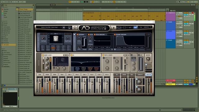Screen dimensions: 199x112
Task: Click the Drums category in browser
Action: (6, 25)
